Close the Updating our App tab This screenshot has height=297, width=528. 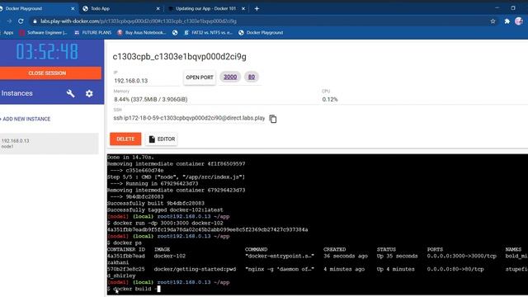click(x=243, y=9)
